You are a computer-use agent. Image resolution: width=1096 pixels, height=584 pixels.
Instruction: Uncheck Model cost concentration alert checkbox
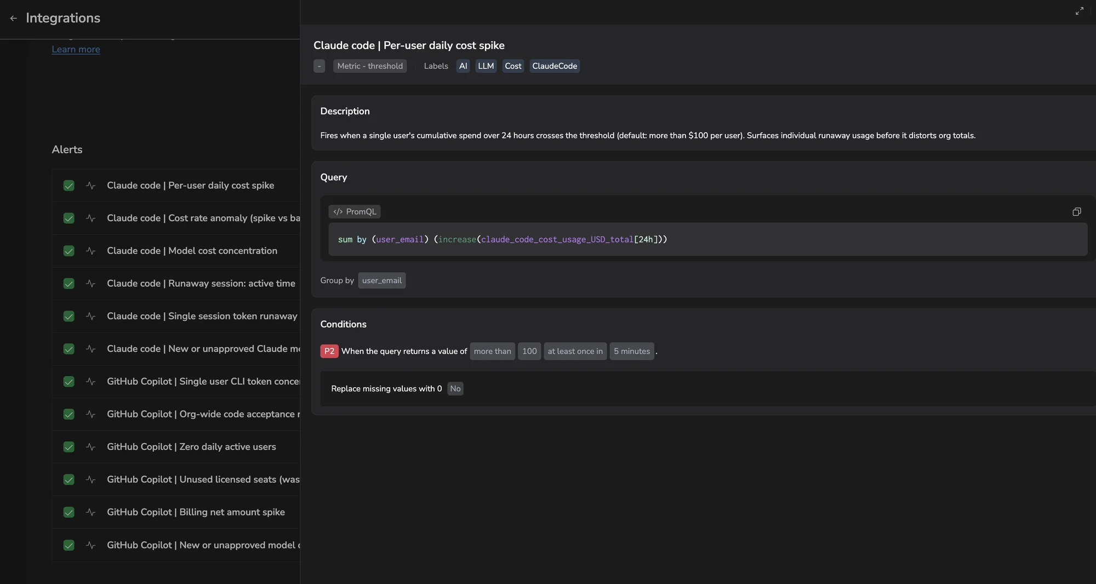pos(68,251)
